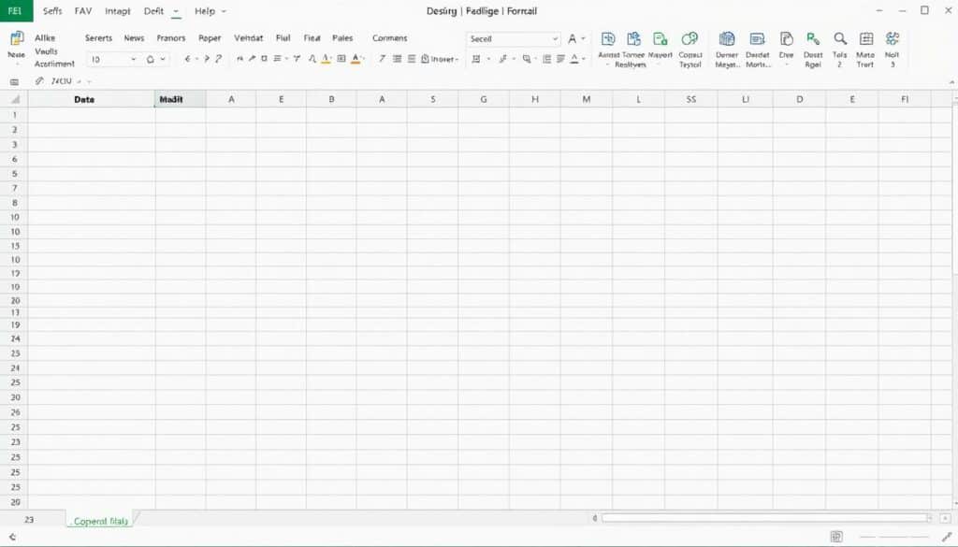Click the circular icon at bottom left corner
The image size is (958, 547).
click(12, 538)
